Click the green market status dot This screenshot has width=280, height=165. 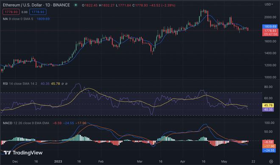click(x=76, y=5)
